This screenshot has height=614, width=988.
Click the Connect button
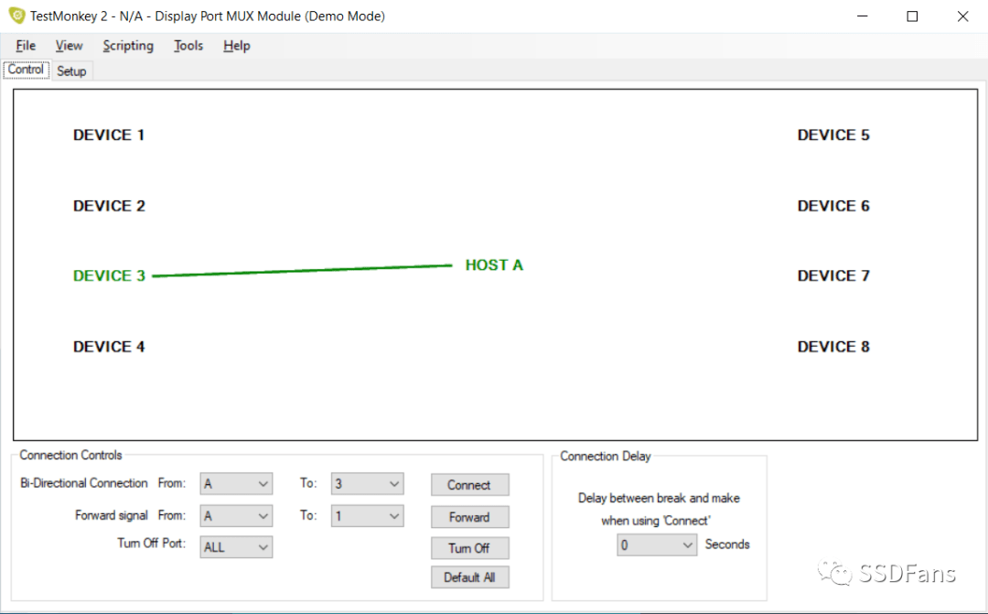(469, 485)
